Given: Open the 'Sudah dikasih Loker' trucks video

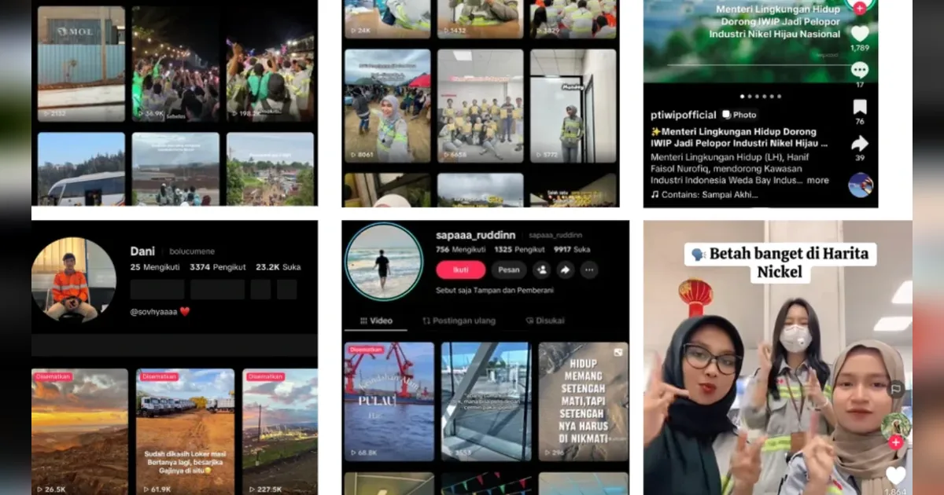Looking at the screenshot, I should (185, 431).
